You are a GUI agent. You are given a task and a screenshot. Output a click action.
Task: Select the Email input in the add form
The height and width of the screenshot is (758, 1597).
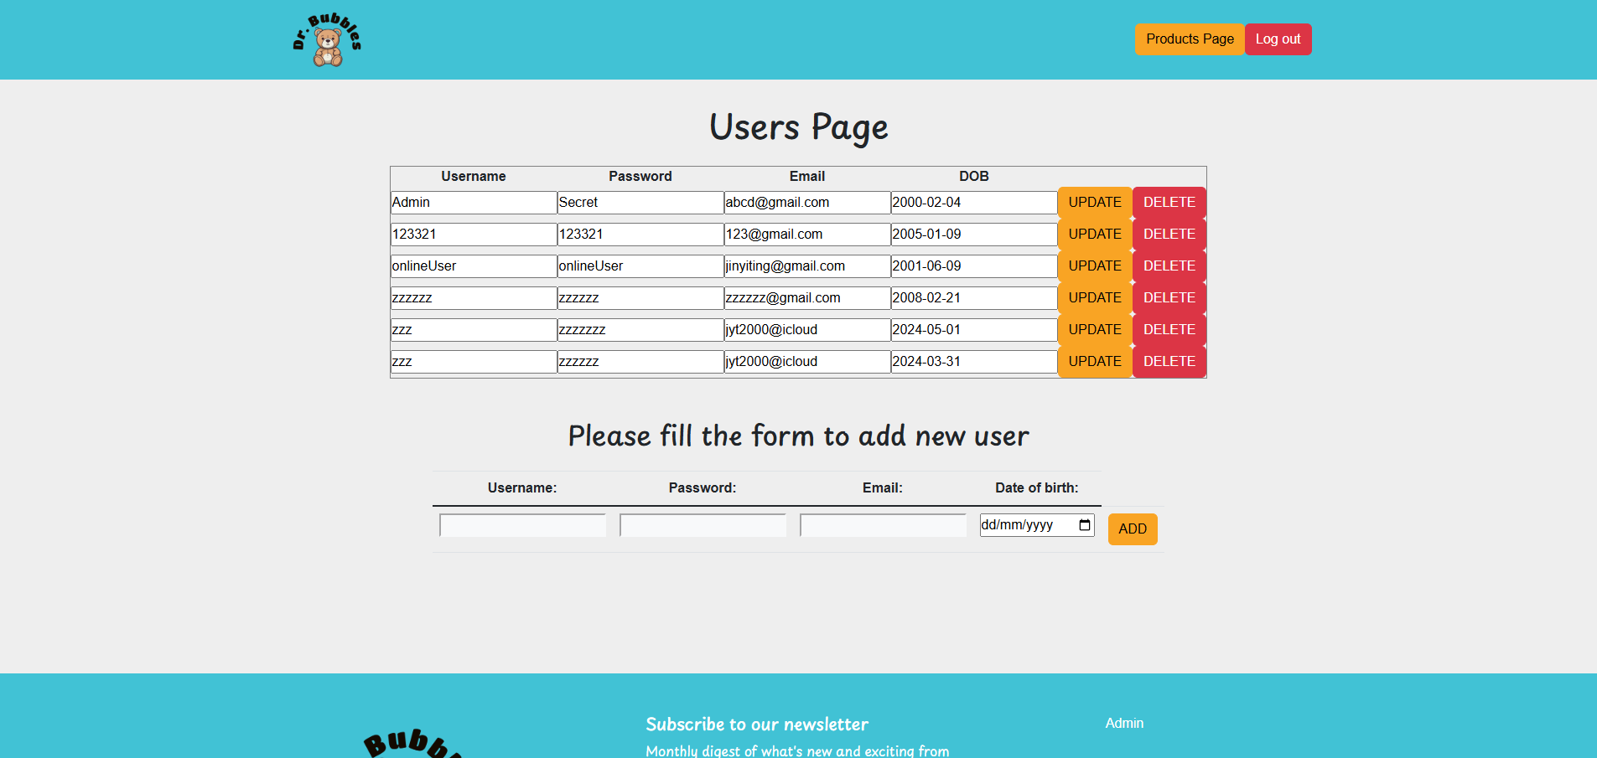tap(883, 525)
